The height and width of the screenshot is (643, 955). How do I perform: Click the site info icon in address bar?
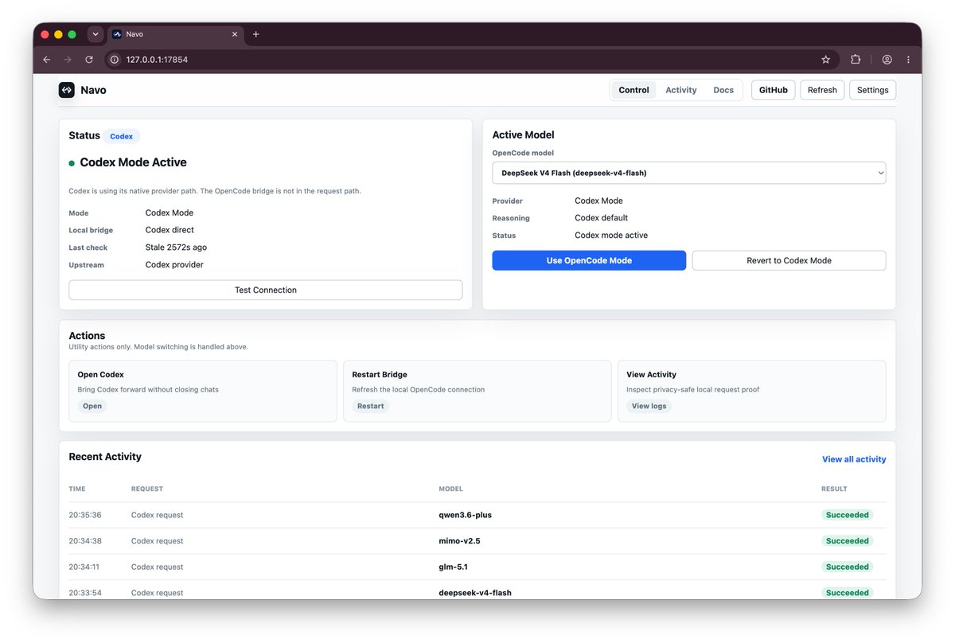tap(114, 60)
